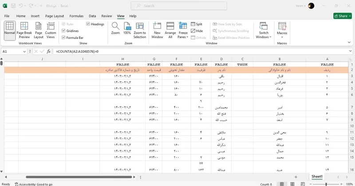The height and width of the screenshot is (186, 355).
Task: Expand the Macros dropdown
Action: coord(282,37)
